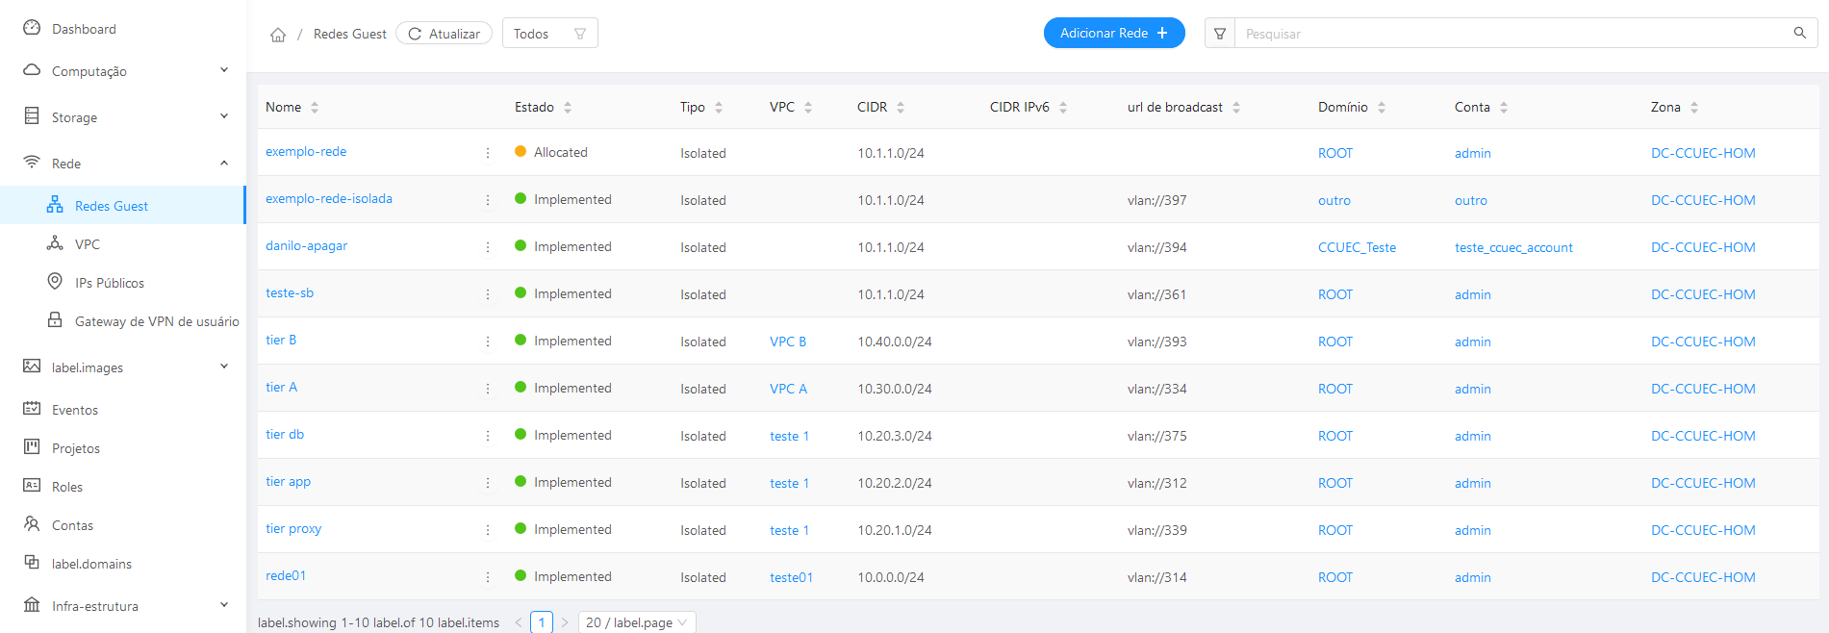Open the danilo-apagar network link
Image resolution: width=1829 pixels, height=633 pixels.
(x=306, y=246)
